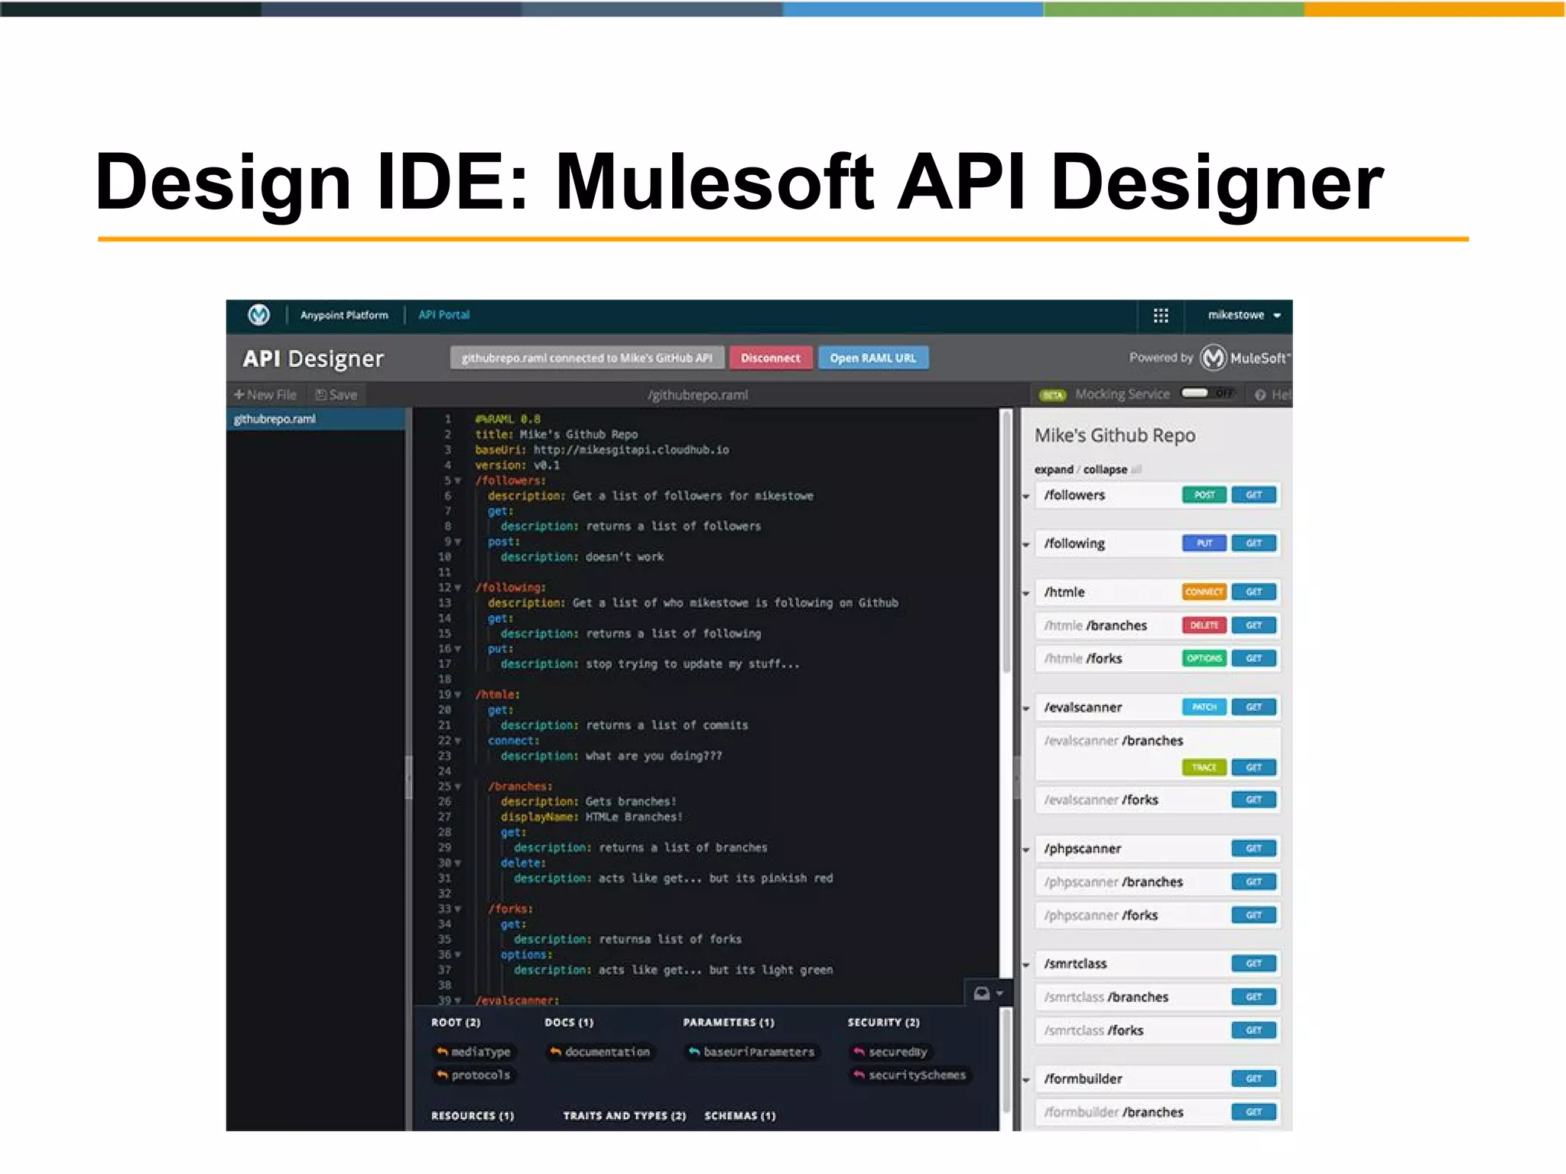Fold code at line 5 /followers
Image resolution: width=1566 pixels, height=1174 pixels.
click(458, 481)
